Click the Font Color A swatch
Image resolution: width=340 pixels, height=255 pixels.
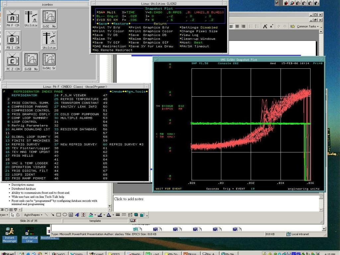(x=109, y=215)
